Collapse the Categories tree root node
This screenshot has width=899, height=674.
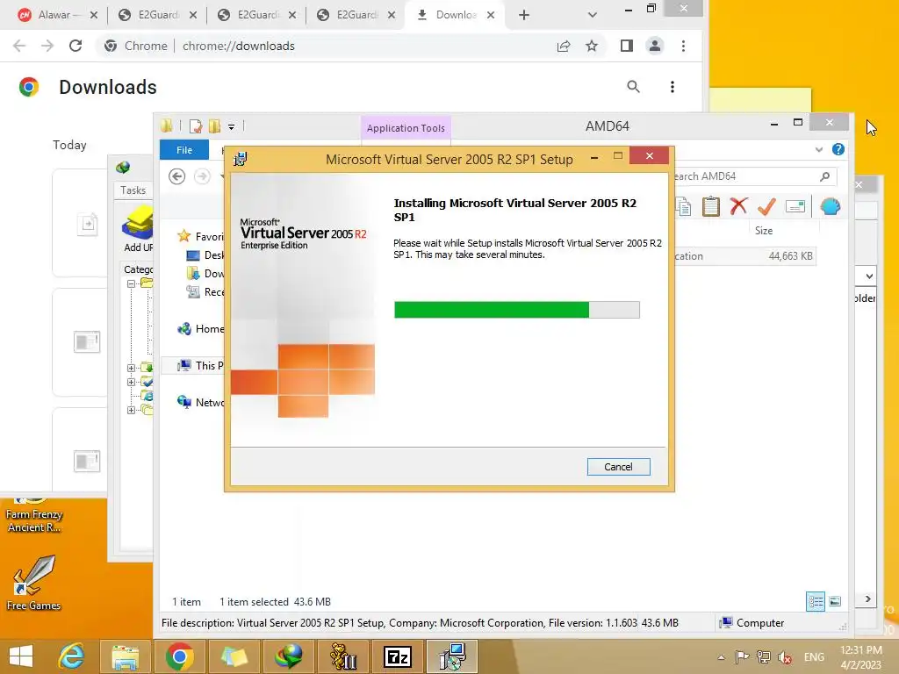point(131,283)
